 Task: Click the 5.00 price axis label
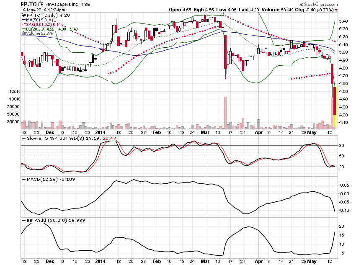pyautogui.click(x=343, y=52)
